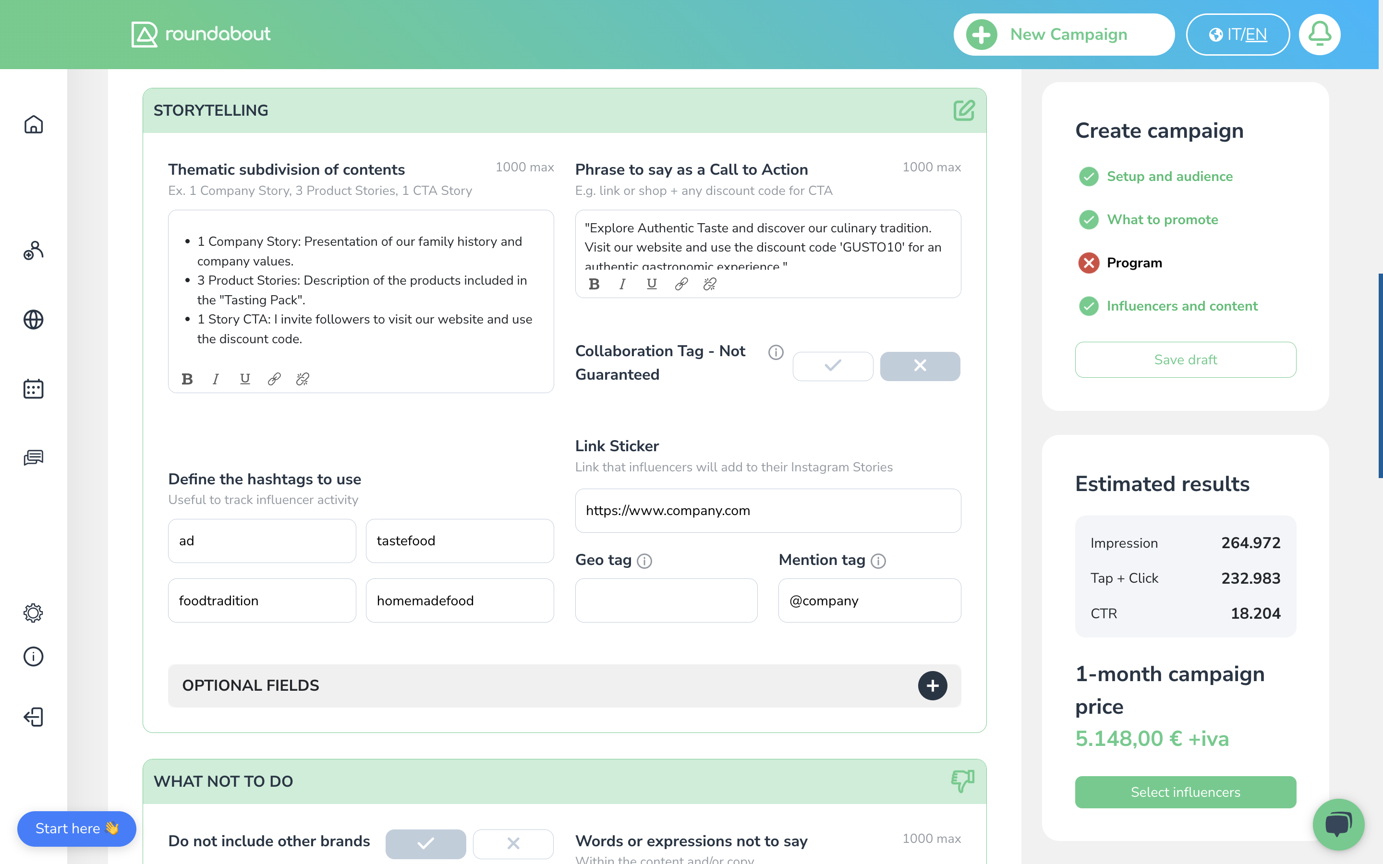Open the calendar sidebar icon
This screenshot has height=864, width=1383.
[33, 389]
